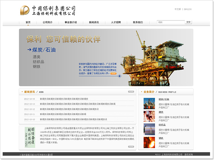Open the 首页 navigation menu item
The width and height of the screenshot is (214, 160).
coord(28,22)
